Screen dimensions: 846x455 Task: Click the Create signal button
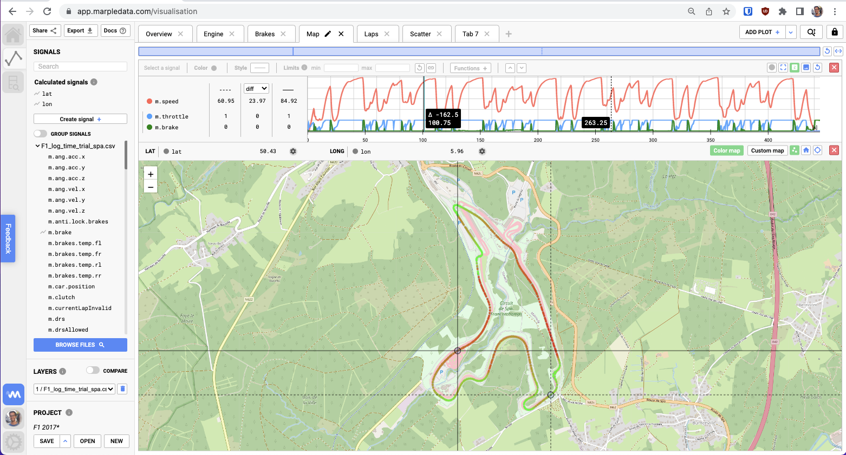point(80,119)
